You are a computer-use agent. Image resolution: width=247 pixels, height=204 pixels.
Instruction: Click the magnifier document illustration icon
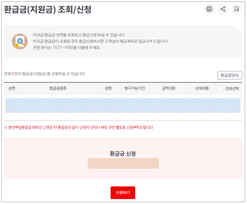coord(20,41)
